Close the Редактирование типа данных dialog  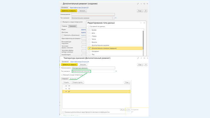point(144,23)
